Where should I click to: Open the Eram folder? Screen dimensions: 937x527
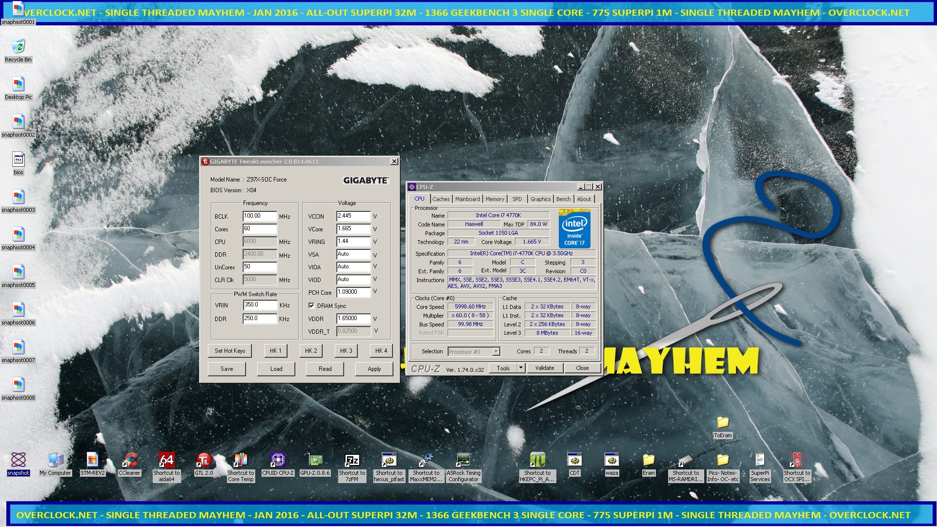coord(649,464)
